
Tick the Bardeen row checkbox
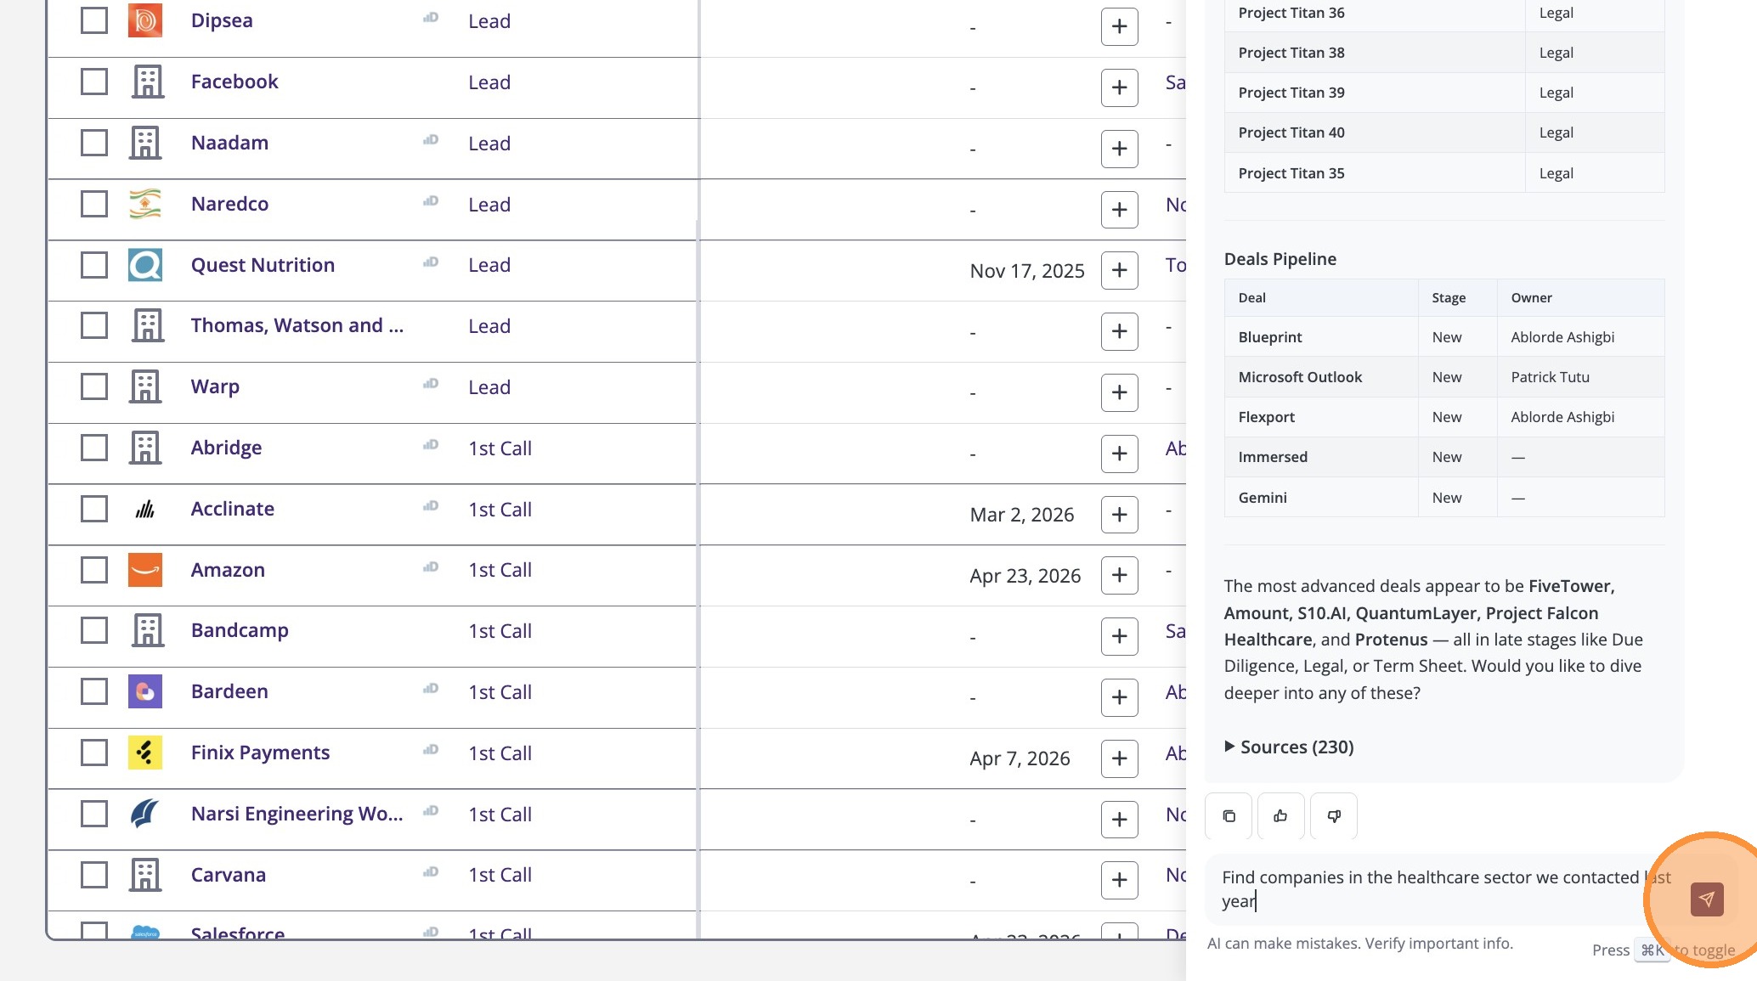point(94,691)
